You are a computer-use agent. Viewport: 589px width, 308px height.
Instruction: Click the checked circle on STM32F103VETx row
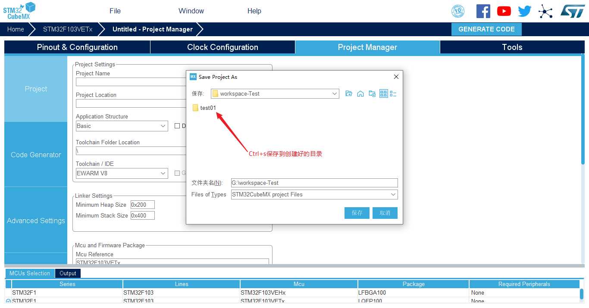tap(8, 301)
